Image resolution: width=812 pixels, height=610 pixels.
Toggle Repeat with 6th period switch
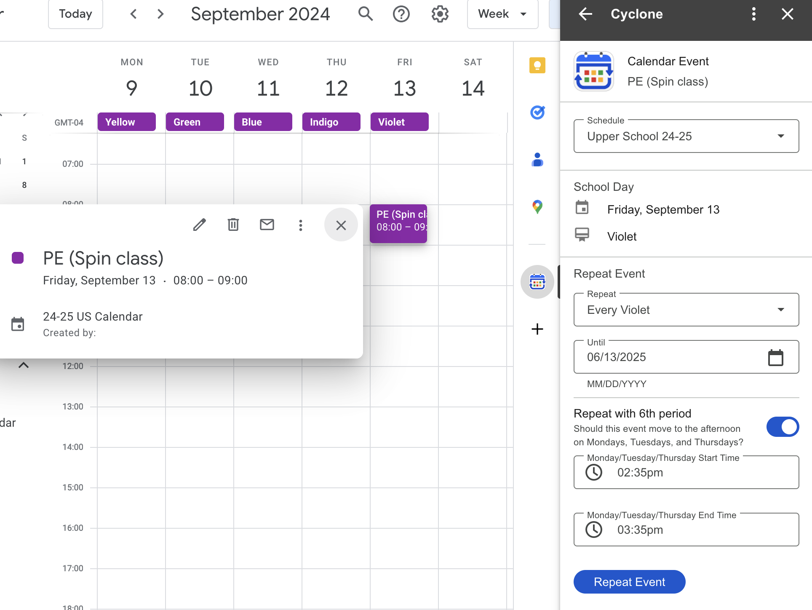click(x=783, y=427)
